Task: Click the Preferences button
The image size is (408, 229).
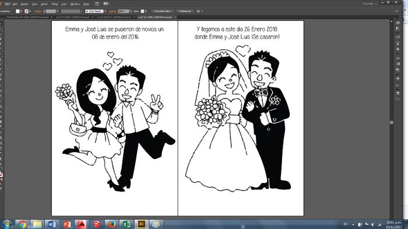Action: pyautogui.click(x=185, y=11)
